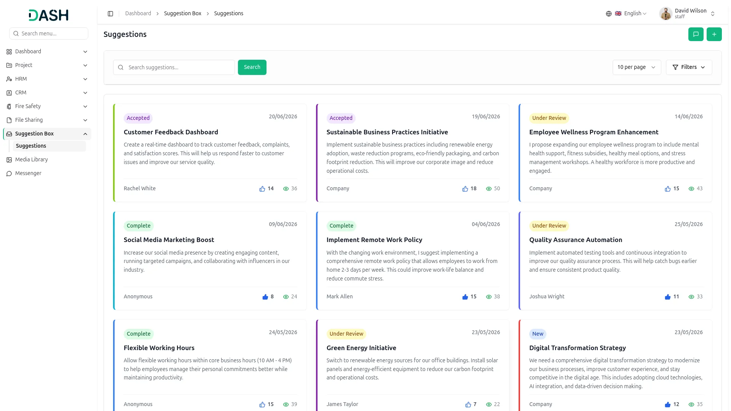Click David Wilson's profile avatar

pos(666,14)
